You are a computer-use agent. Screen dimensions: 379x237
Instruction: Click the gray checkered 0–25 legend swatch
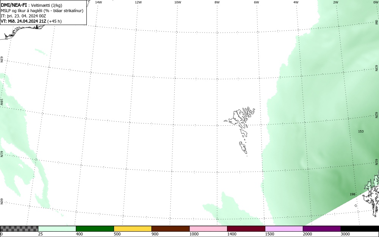click(19, 229)
